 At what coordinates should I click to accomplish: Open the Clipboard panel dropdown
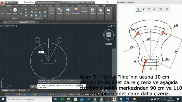click(100, 19)
